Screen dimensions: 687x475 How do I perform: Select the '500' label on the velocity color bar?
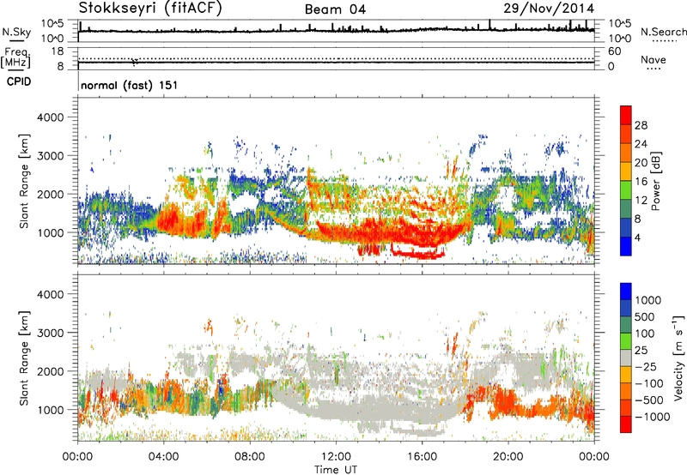tap(645, 316)
